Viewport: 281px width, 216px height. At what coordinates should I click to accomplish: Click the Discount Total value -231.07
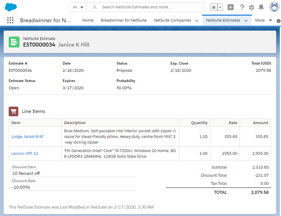pos(261,175)
